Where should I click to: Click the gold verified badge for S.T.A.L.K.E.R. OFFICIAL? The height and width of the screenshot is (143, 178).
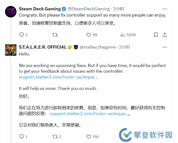(70, 47)
